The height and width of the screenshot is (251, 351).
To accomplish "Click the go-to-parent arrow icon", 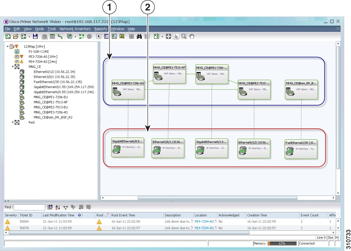I will [x=99, y=36].
